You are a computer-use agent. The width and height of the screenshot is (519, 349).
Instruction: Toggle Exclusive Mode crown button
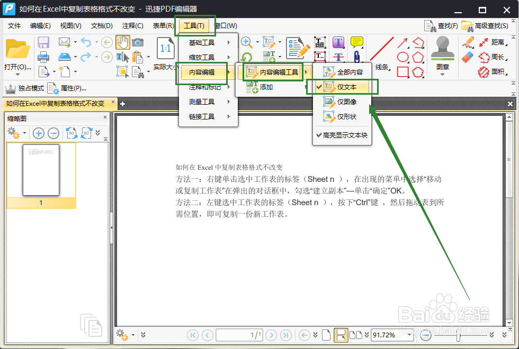24,88
